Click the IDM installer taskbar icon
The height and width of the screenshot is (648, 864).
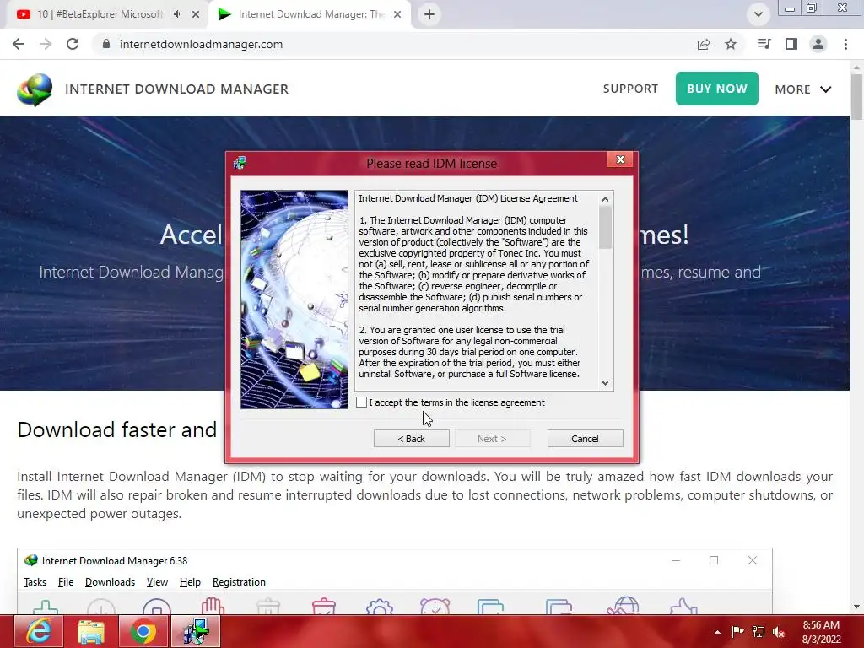click(x=196, y=631)
